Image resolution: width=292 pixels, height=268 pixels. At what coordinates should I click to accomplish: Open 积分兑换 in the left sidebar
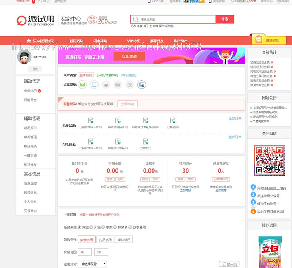(x=30, y=146)
